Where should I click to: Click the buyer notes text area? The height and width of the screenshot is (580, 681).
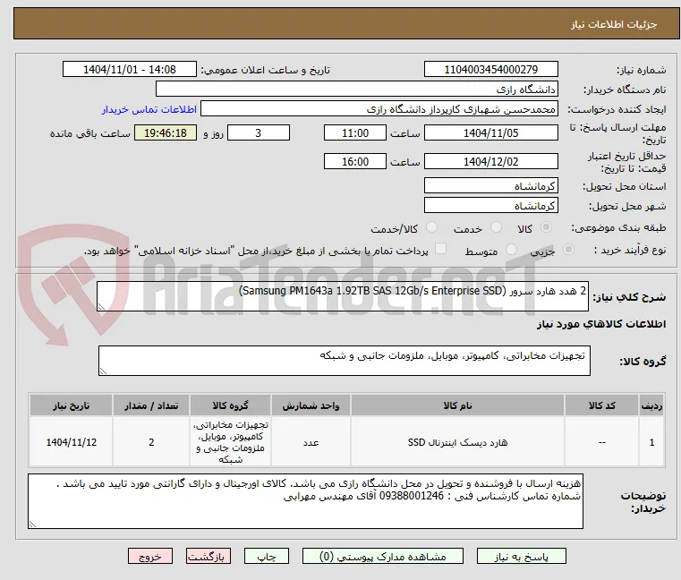coord(305,501)
